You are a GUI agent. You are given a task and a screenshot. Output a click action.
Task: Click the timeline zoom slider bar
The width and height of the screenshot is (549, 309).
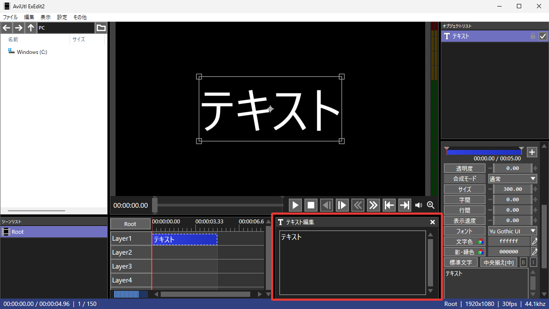point(131,294)
